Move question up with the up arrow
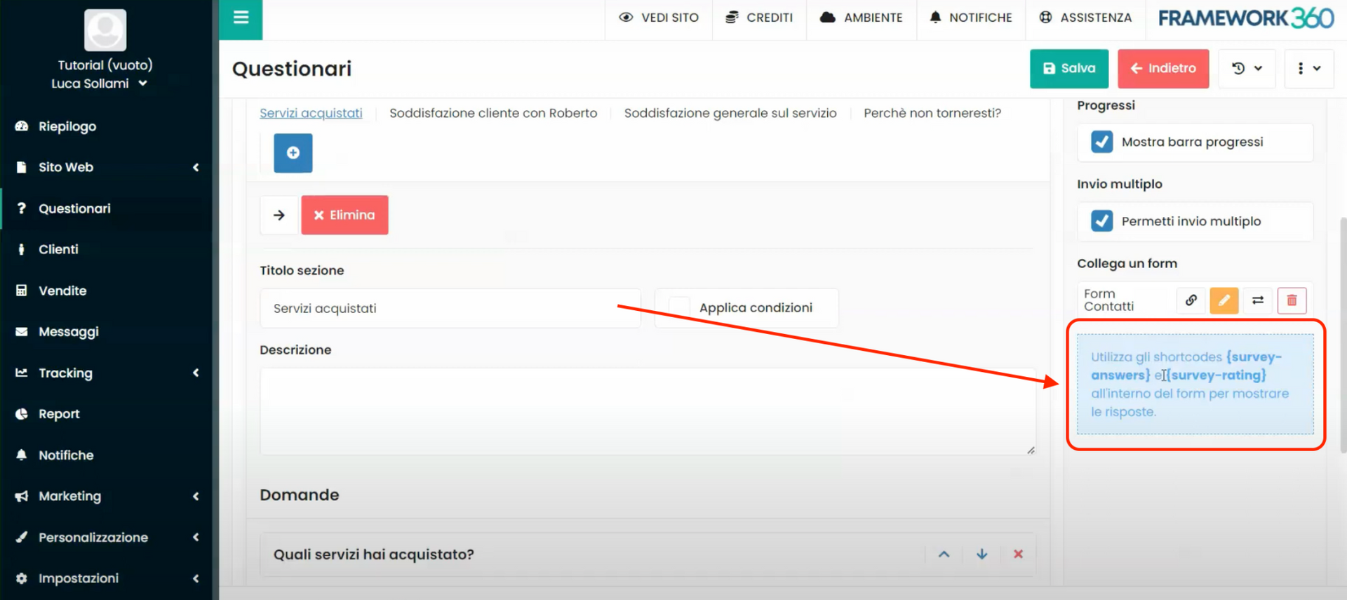This screenshot has height=600, width=1347. [944, 554]
